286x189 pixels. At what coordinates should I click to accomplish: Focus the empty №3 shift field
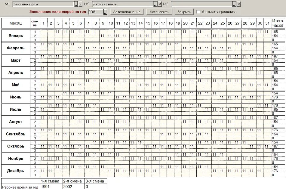pyautogui.click(x=202, y=4)
